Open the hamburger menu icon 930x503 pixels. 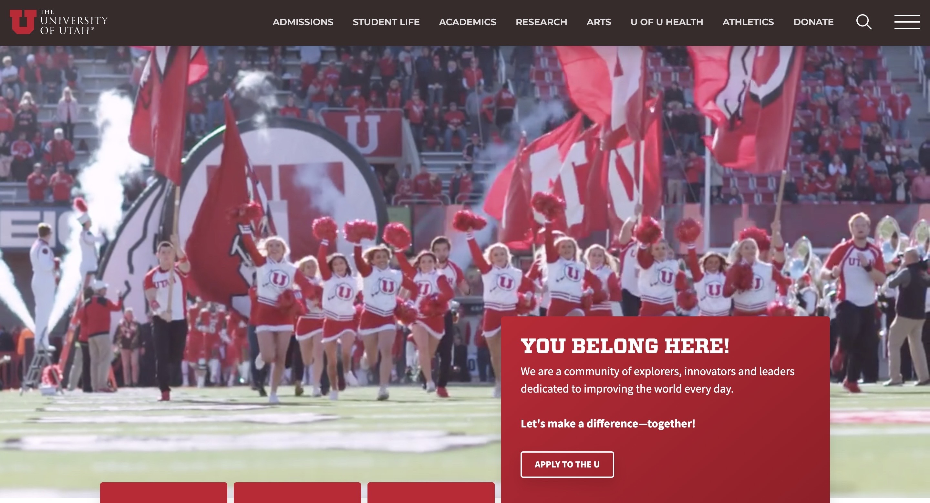coord(907,22)
